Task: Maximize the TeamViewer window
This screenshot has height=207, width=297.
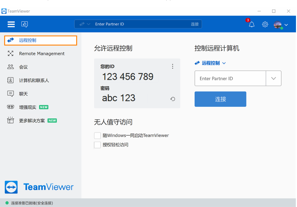Action: [274, 11]
